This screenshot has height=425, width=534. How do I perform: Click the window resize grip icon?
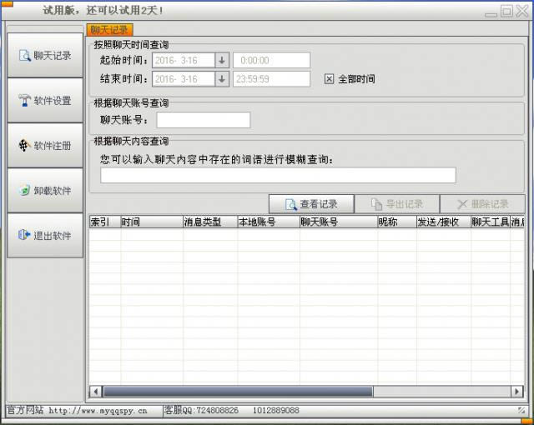521,410
